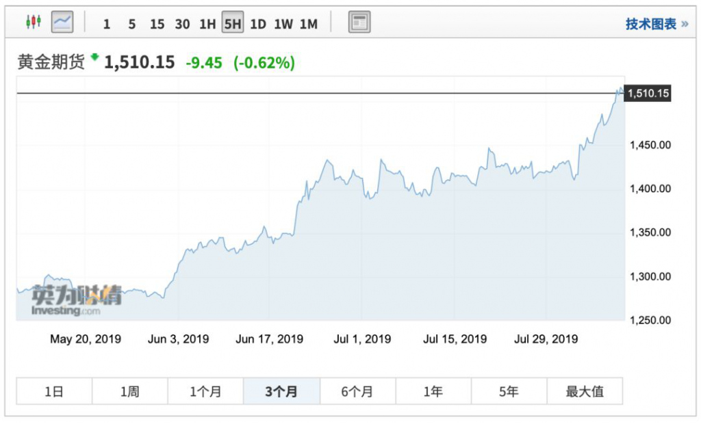
Task: Set interval to 1 minute
Action: (x=107, y=24)
